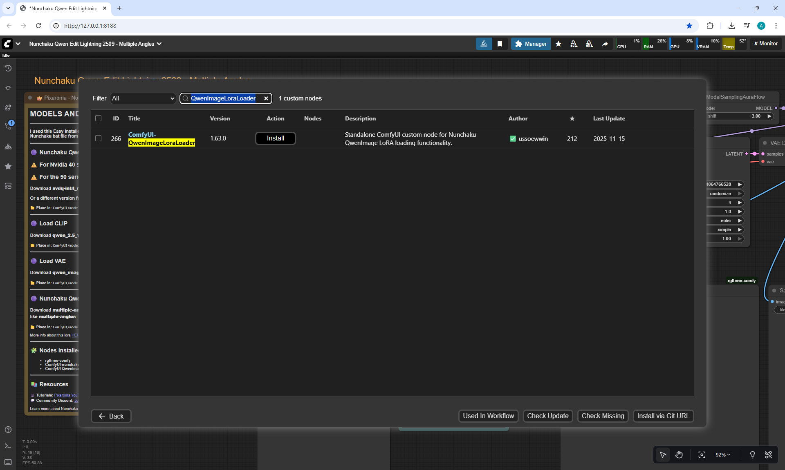Open the Queue history sidebar icon
The image size is (785, 470).
click(8, 68)
